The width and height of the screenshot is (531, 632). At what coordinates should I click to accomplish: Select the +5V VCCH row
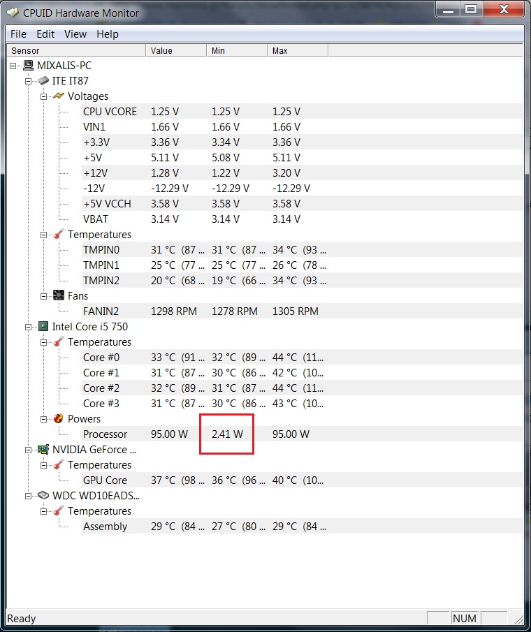[302, 203]
